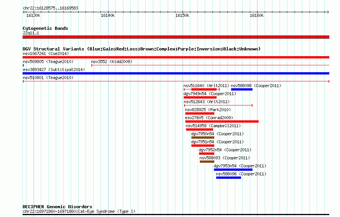The image size is (340, 217).
Task: Select the red esv27605 loss bar
Action: point(222,121)
